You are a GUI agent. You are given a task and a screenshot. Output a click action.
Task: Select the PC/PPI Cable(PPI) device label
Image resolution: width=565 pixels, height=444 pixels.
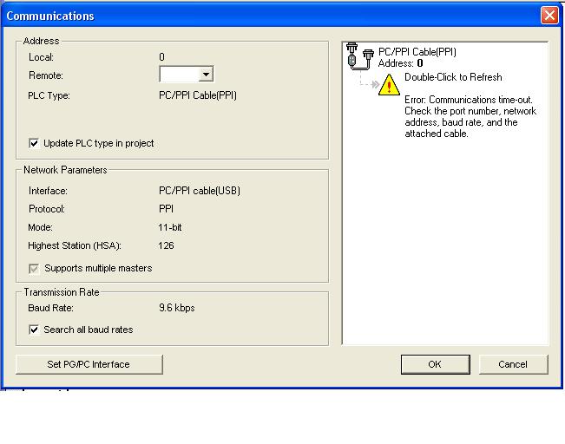click(417, 52)
